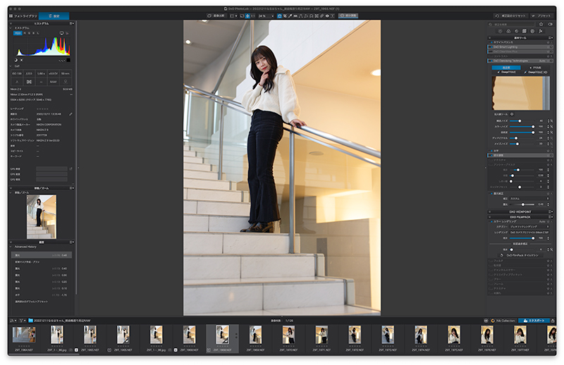Click the blue Export button
The height and width of the screenshot is (365, 564).
534,321
